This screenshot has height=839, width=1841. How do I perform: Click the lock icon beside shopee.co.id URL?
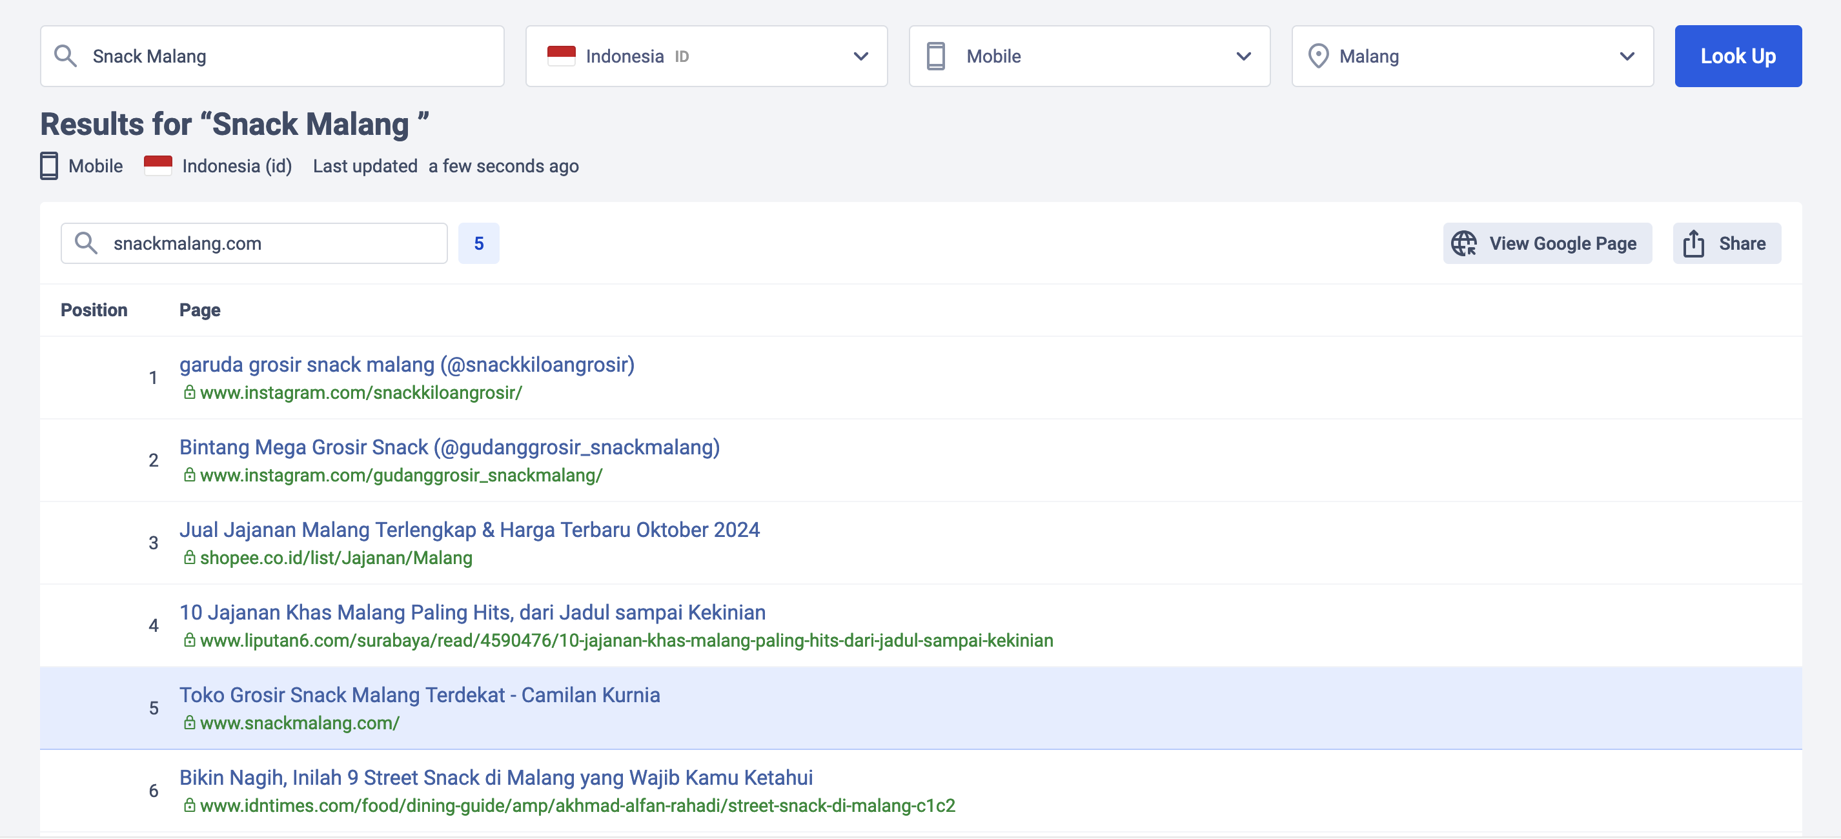pos(189,558)
